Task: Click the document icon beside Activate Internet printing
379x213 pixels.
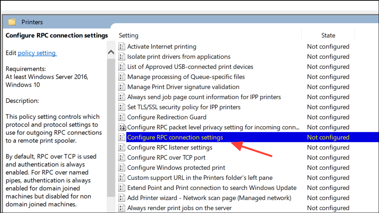Action: pyautogui.click(x=121, y=46)
